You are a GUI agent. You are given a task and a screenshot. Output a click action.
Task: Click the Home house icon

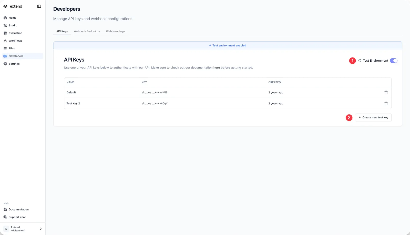coord(5,18)
